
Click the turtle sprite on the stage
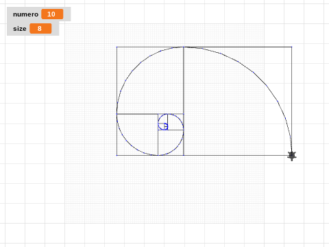coord(292,156)
